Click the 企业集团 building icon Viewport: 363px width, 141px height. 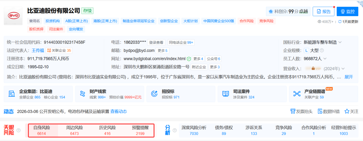pyautogui.click(x=11, y=94)
